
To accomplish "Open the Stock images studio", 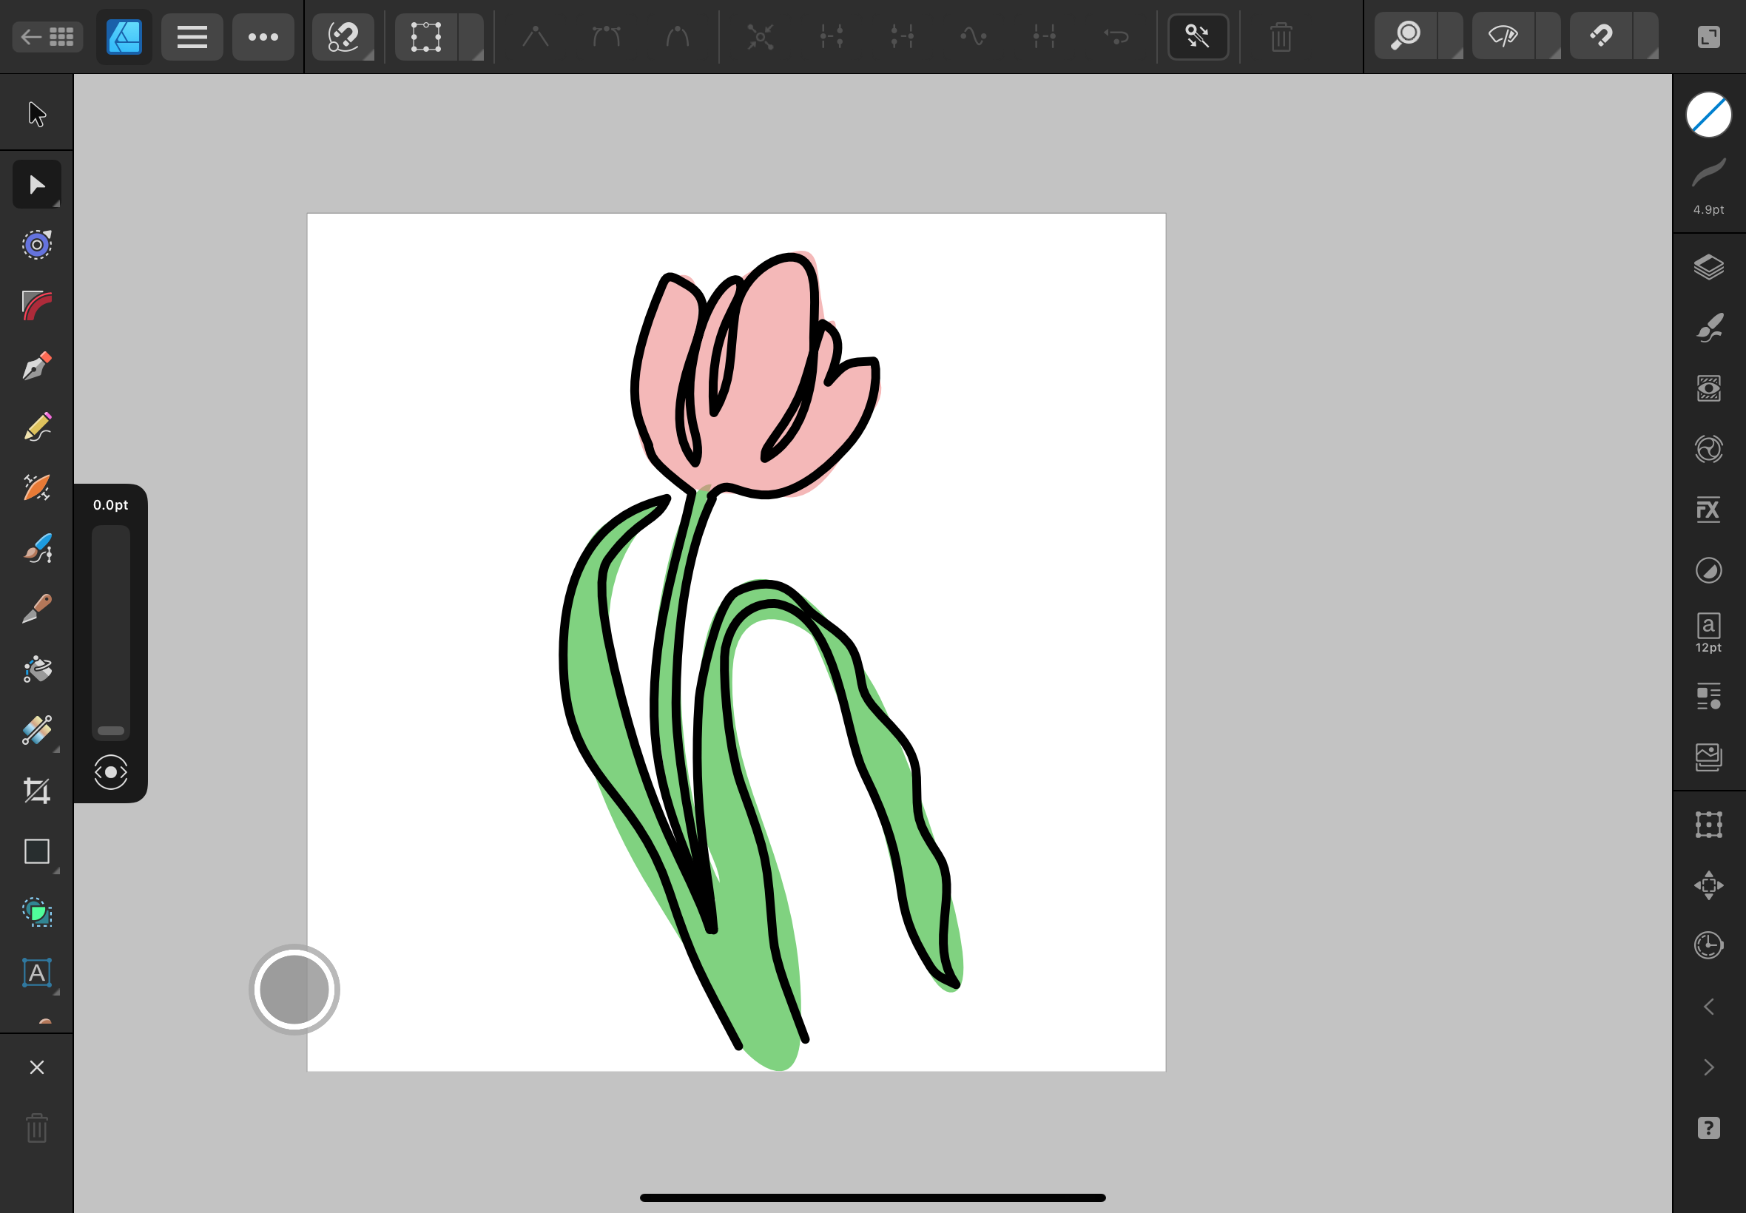I will pos(1709,757).
